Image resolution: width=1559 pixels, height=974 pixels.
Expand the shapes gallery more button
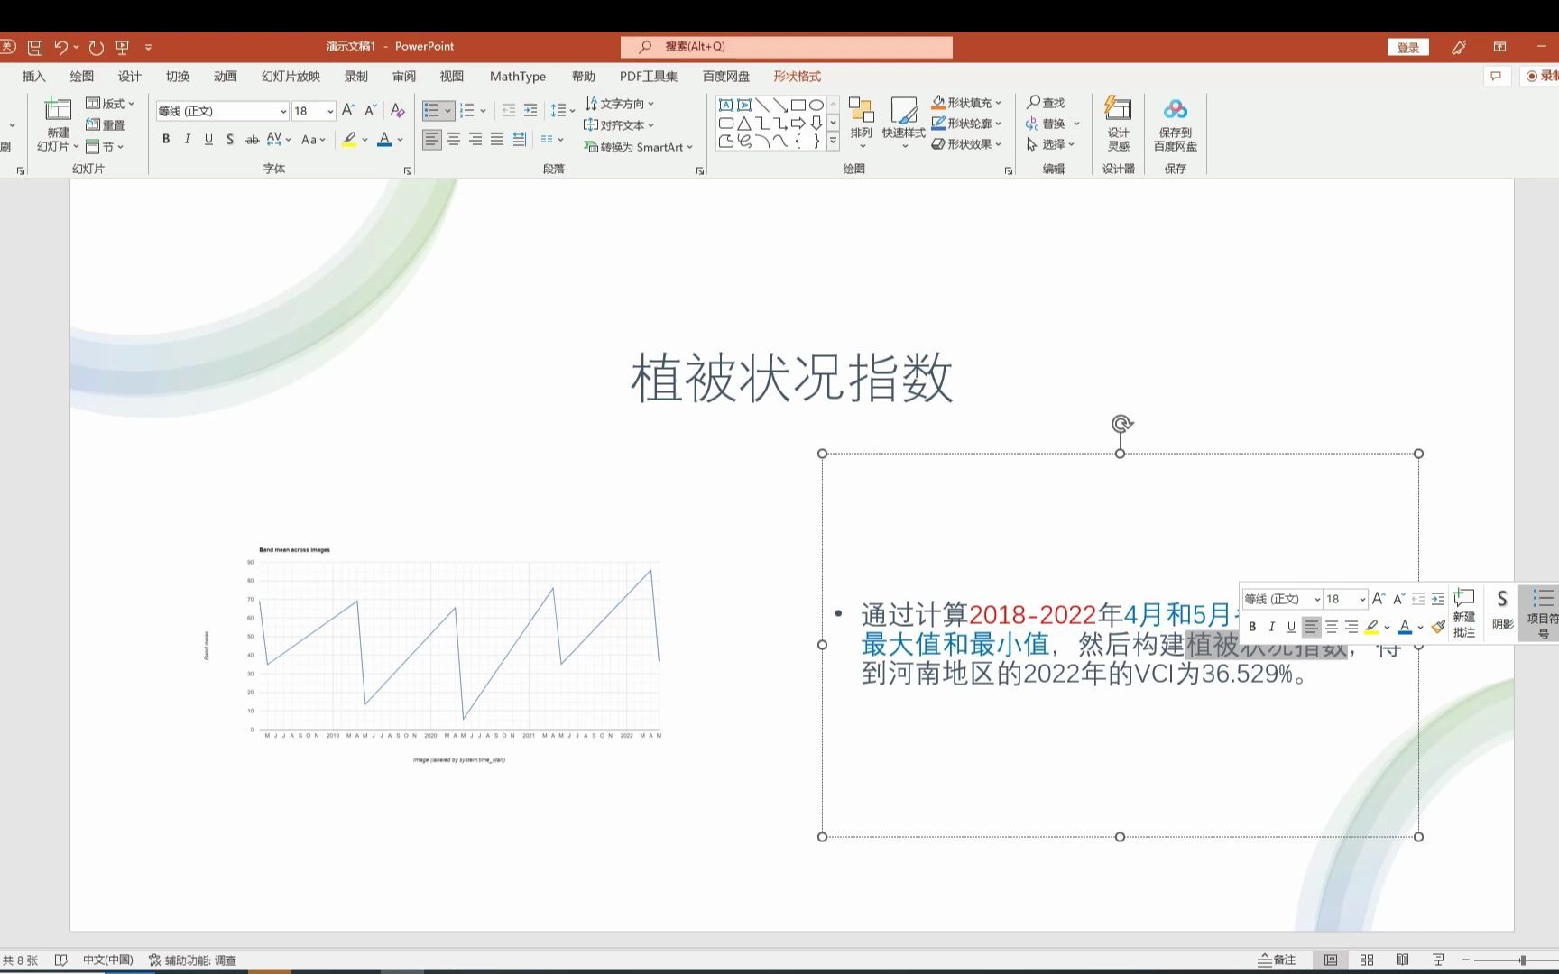(x=833, y=142)
